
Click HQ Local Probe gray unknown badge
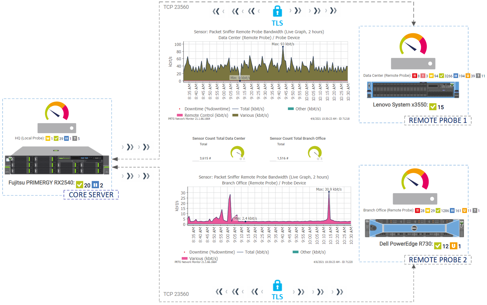pyautogui.click(x=75, y=139)
